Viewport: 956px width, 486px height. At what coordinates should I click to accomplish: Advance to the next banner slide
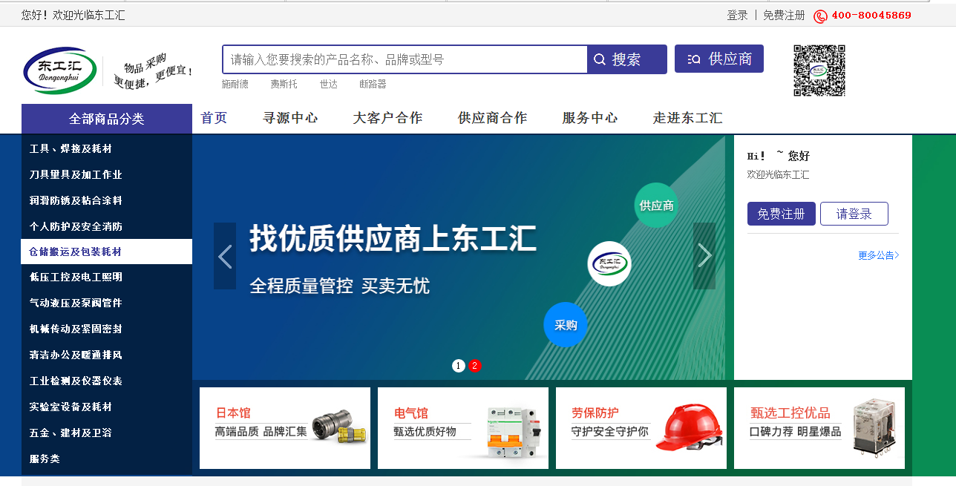(x=704, y=256)
